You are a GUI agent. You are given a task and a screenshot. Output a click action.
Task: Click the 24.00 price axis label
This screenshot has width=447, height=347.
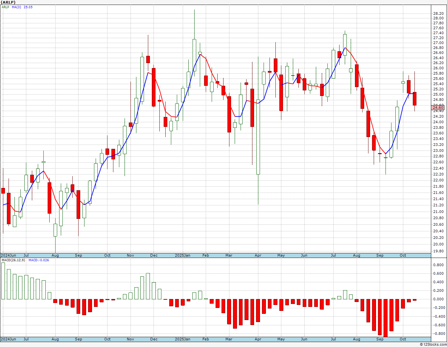point(438,122)
